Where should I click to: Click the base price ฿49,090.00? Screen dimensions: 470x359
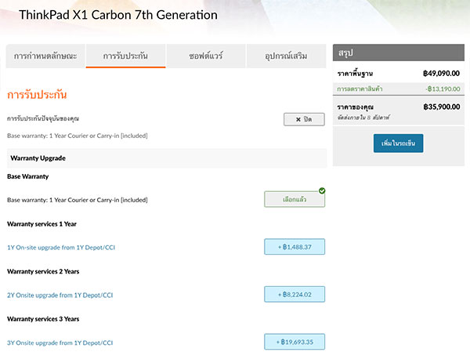tap(441, 74)
